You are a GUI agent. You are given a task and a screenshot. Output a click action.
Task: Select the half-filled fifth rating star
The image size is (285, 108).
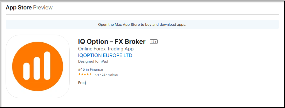coord(91,74)
